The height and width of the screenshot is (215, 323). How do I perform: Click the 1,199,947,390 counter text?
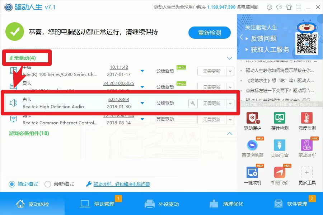(x=221, y=7)
